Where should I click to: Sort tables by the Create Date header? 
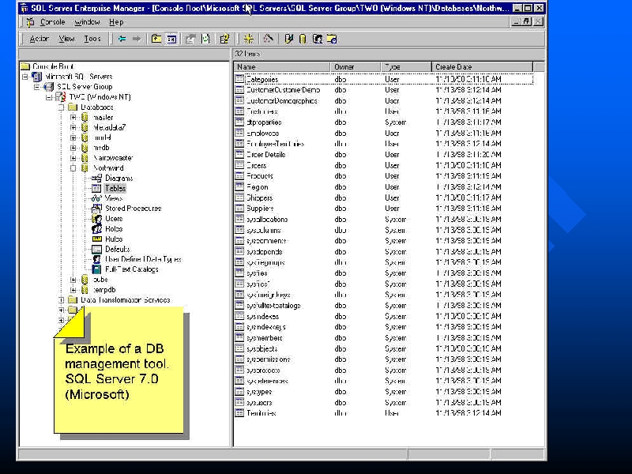[x=482, y=67]
